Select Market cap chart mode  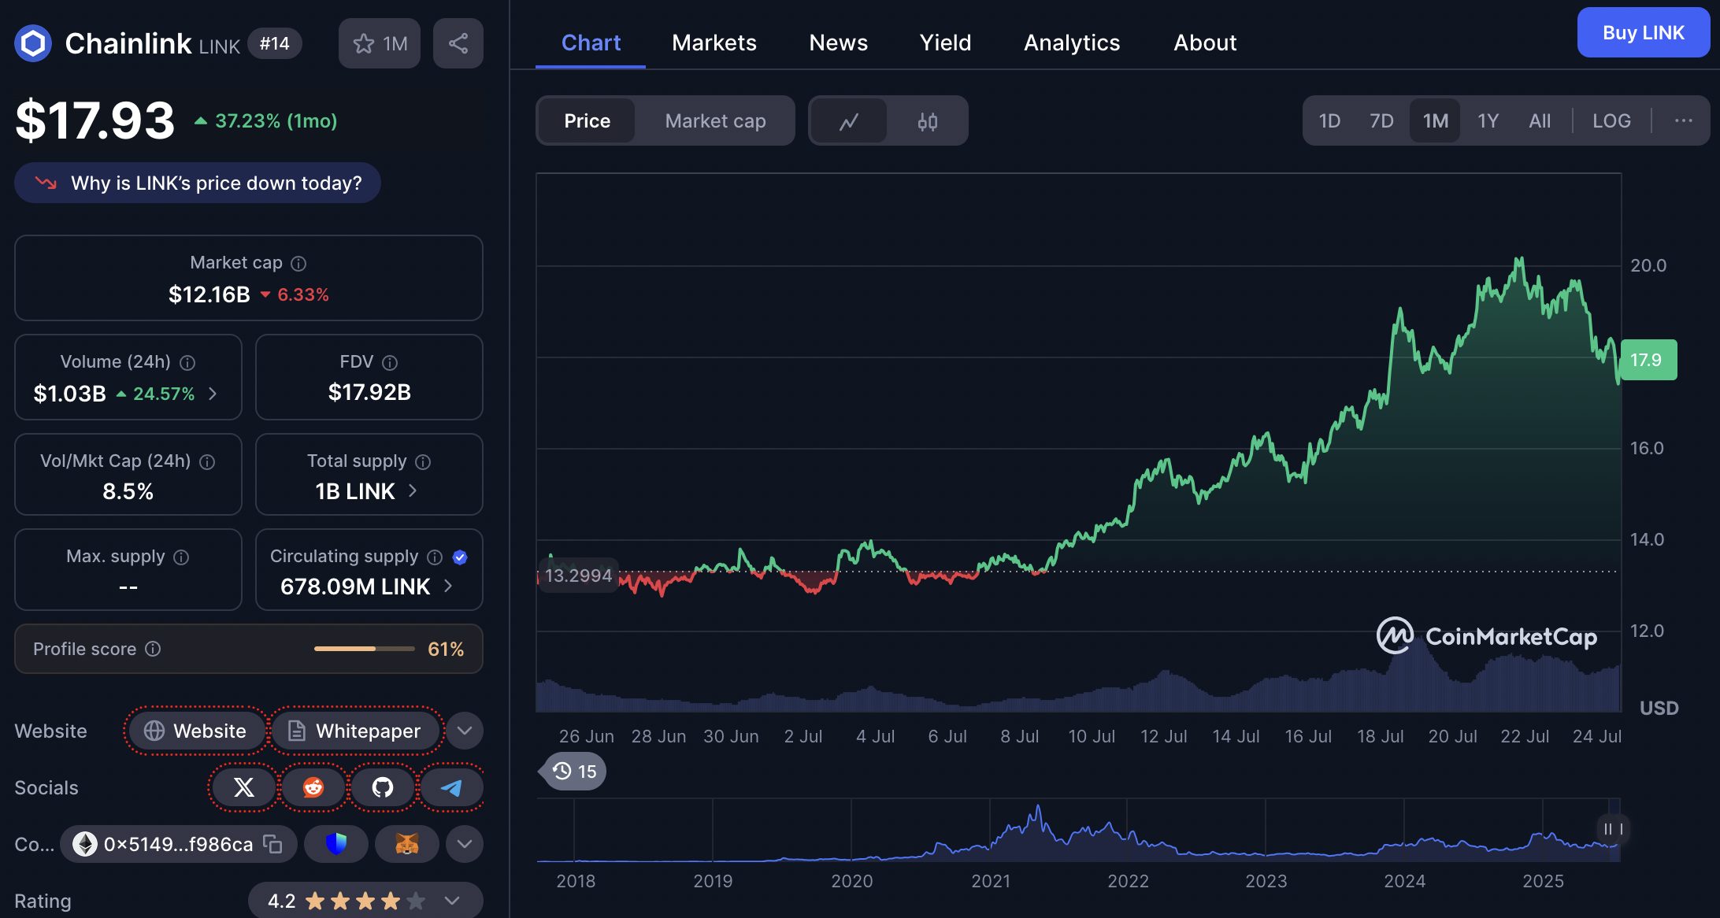click(x=715, y=121)
